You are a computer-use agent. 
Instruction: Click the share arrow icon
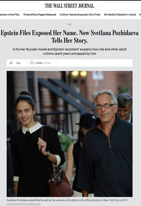click(x=11, y=63)
